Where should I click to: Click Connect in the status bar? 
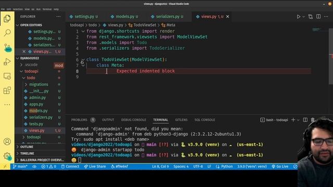pos(70,166)
